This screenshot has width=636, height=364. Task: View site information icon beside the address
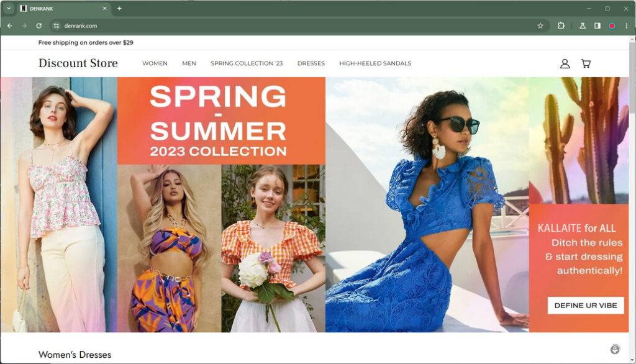57,25
